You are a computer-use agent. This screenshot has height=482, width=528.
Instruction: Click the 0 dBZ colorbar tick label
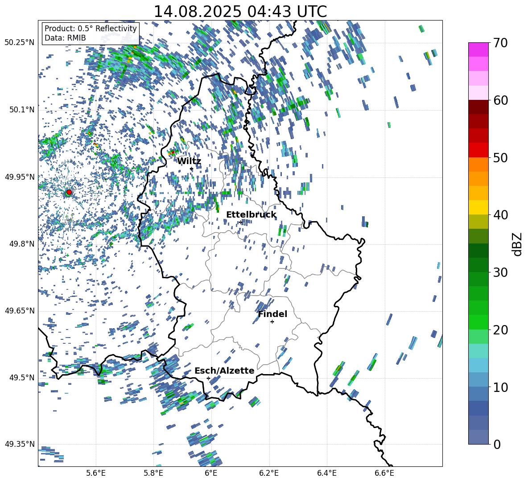coord(497,444)
